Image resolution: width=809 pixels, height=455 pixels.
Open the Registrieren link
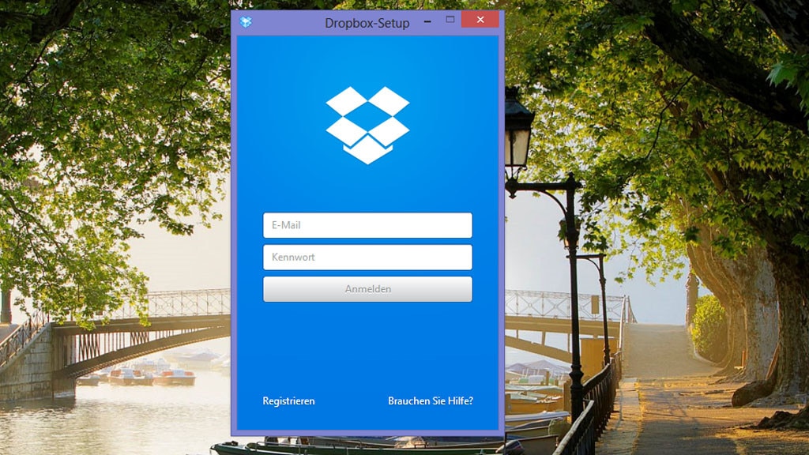[288, 400]
